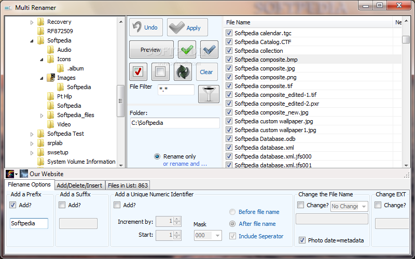Uncheck Softpedia calendar.tgc file checkbox
Viewport: 415px width, 259px height.
[229, 33]
